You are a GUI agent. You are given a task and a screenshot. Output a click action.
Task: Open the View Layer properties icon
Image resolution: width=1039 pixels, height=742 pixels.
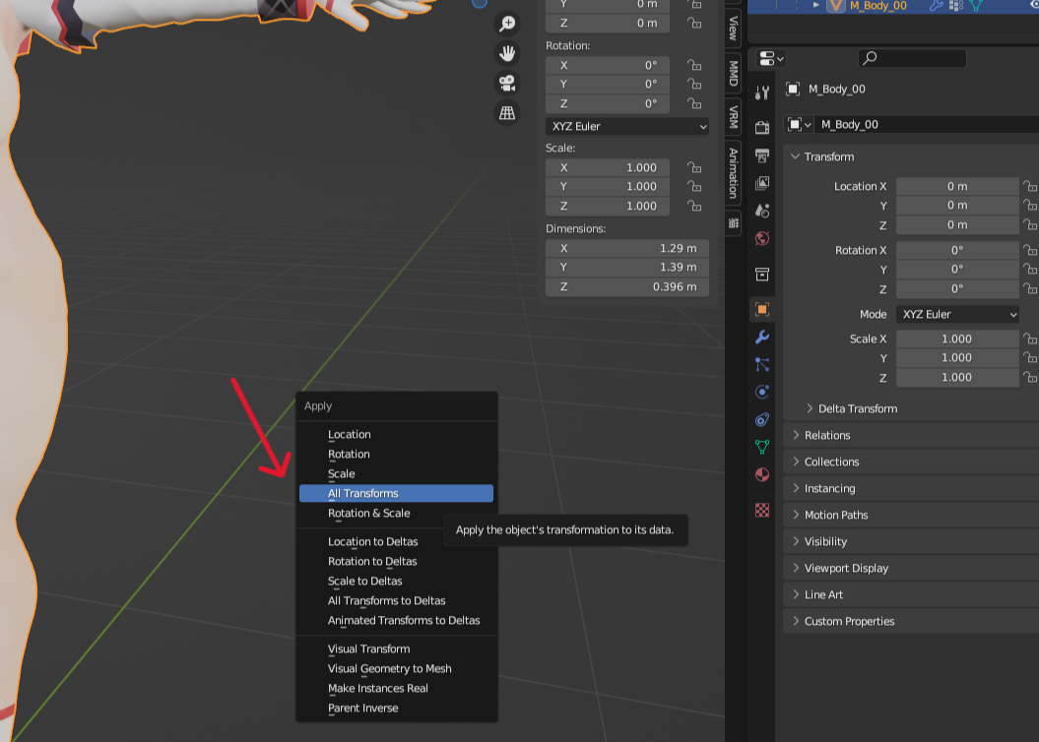(762, 183)
